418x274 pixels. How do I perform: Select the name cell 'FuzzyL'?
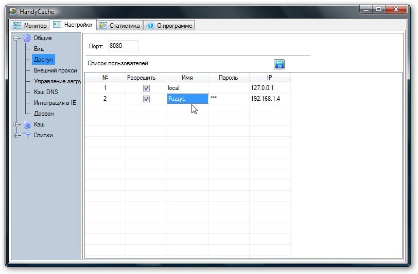tap(187, 99)
